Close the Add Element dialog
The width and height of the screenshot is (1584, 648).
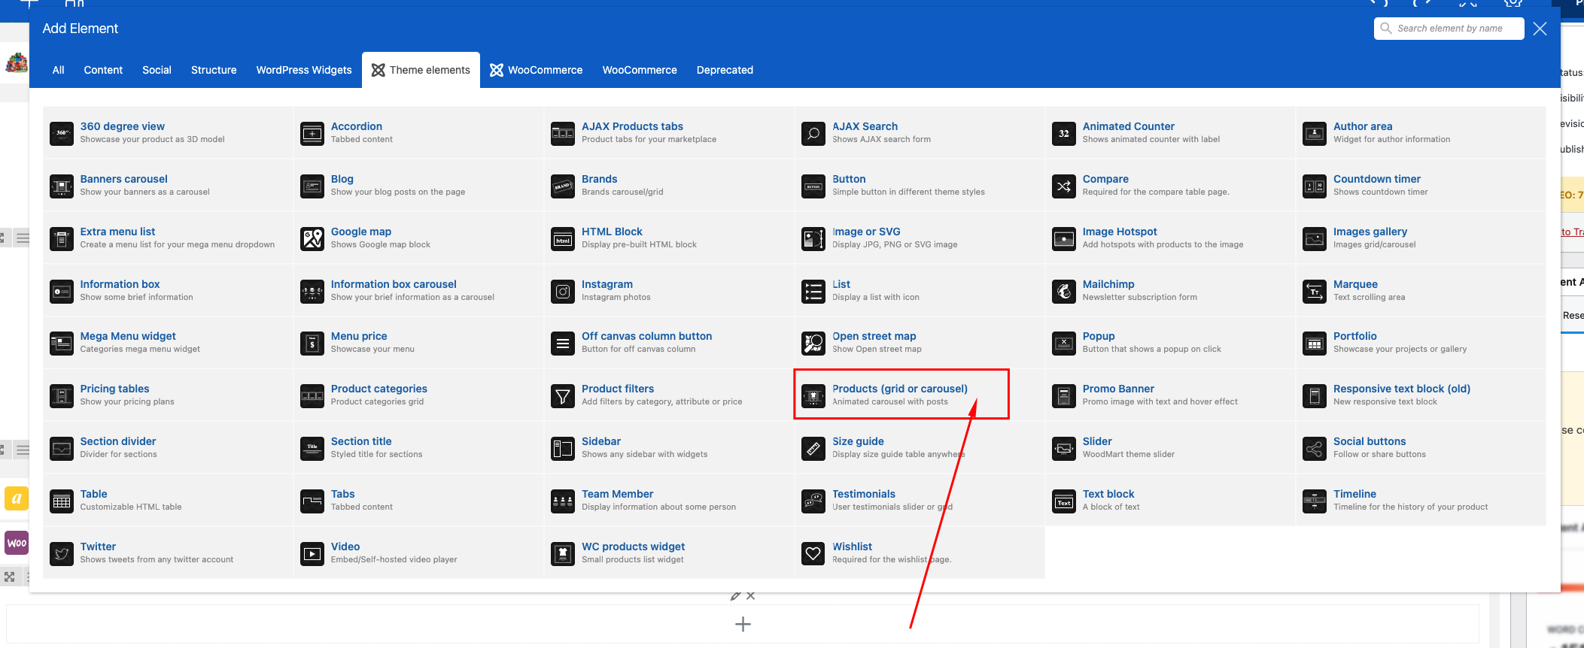(1540, 29)
